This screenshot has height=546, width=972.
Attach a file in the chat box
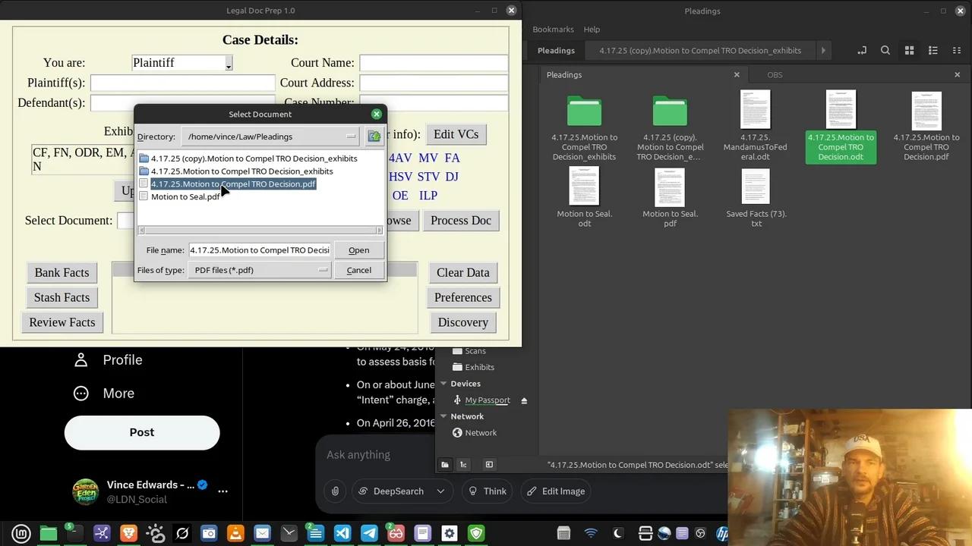335,491
